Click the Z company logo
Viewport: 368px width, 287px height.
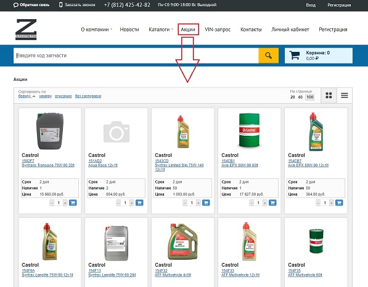pos(26,30)
